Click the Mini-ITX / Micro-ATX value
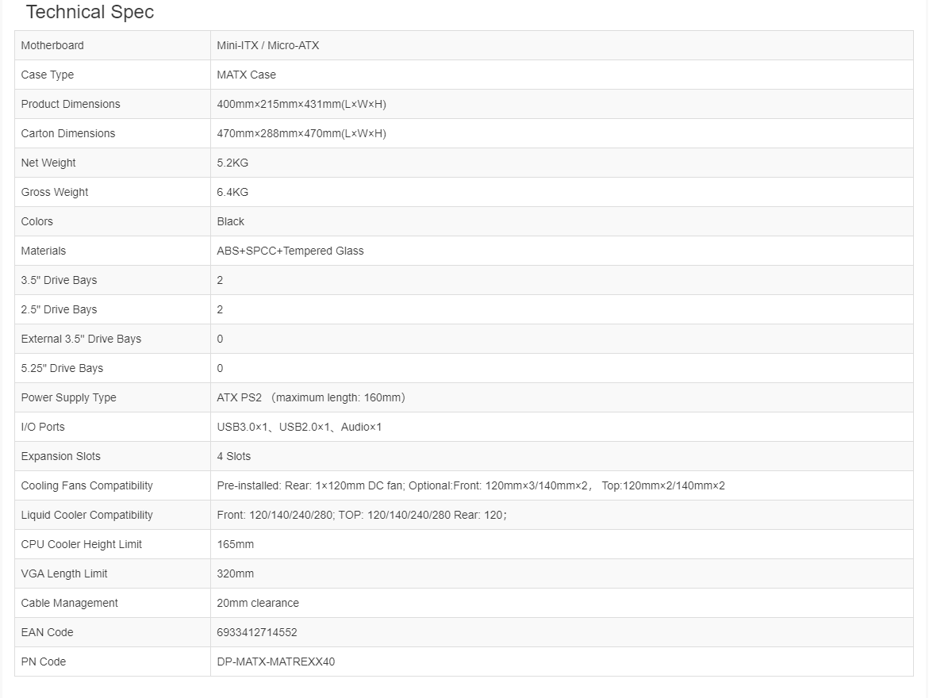 (268, 46)
